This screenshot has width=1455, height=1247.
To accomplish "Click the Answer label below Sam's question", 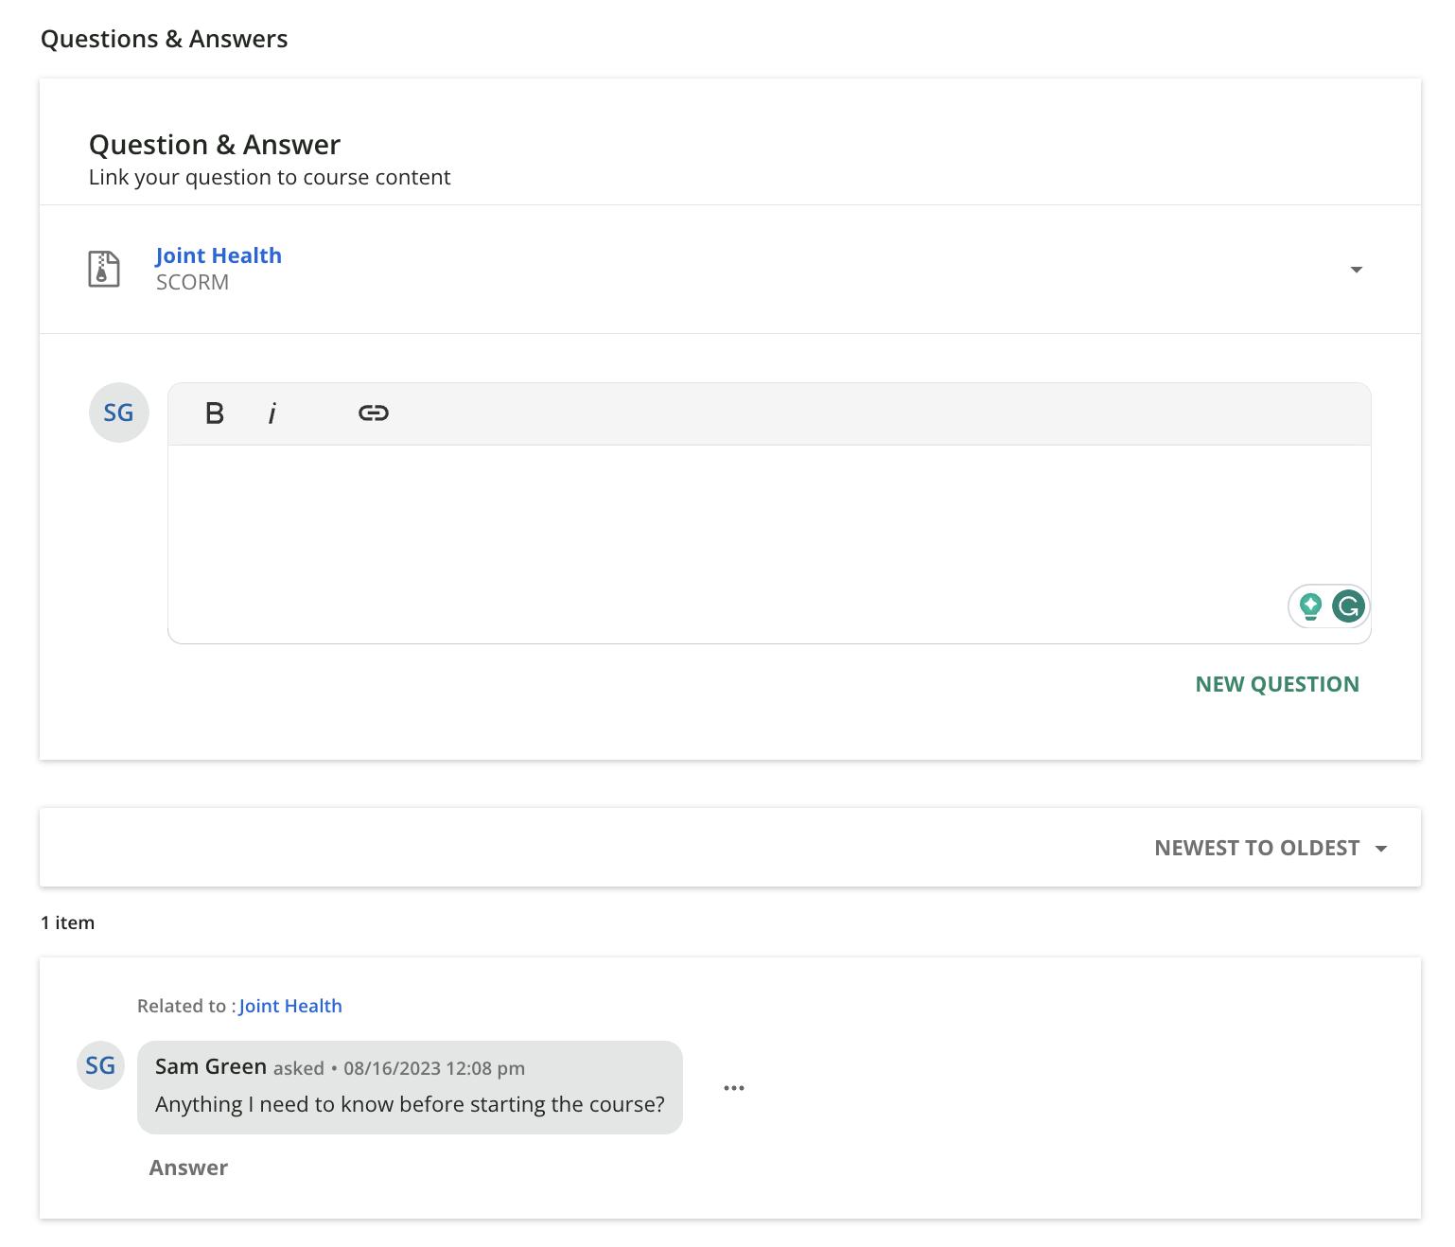I will pos(187,1168).
